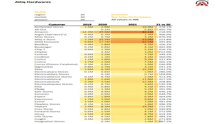Click All values in INR note
220x124 pixels.
coord(125,20)
